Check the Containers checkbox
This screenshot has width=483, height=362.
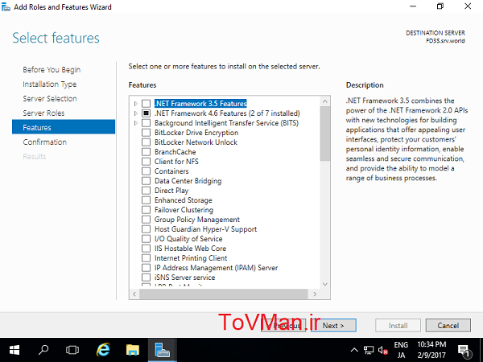(x=146, y=171)
